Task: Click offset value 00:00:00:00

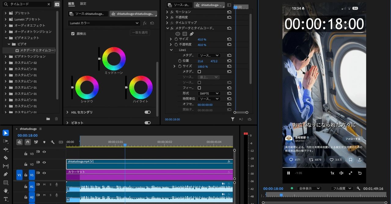Action: pos(205,105)
